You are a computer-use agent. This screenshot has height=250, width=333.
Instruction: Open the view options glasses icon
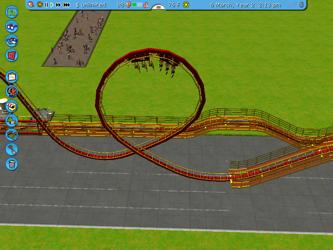click(12, 27)
